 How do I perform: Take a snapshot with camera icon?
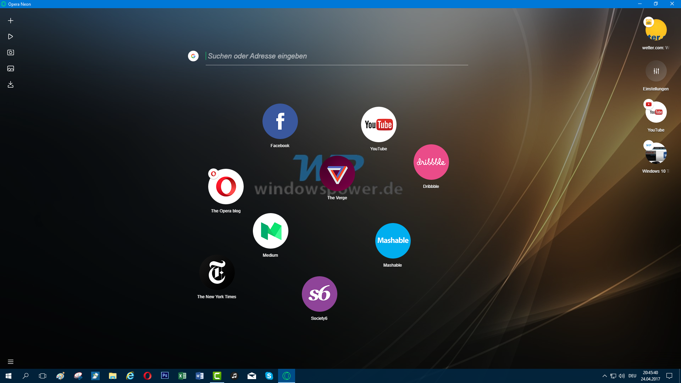point(11,52)
